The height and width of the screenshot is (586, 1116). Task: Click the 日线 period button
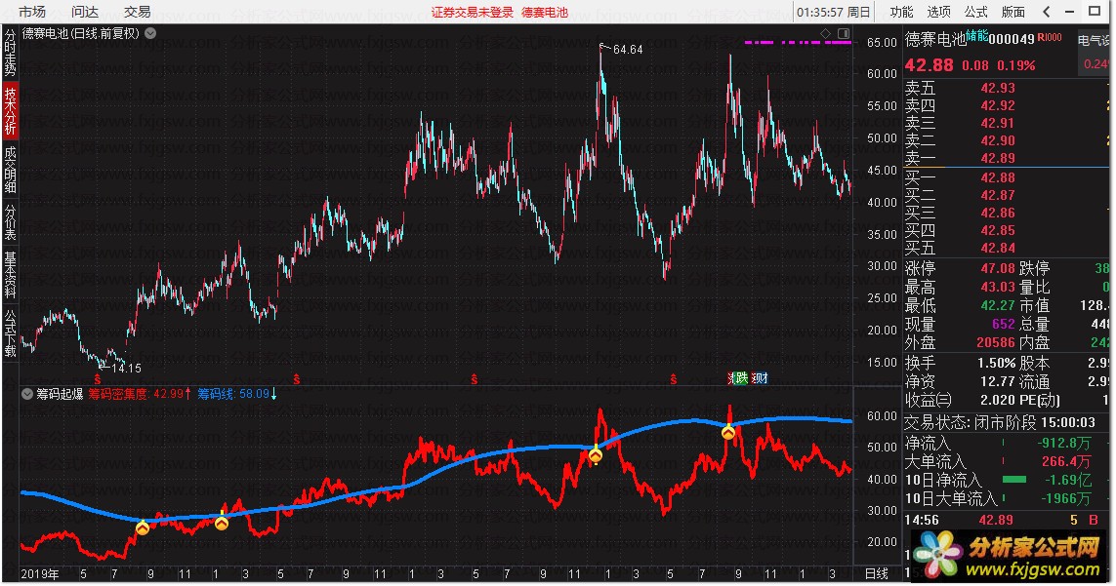pos(876,574)
